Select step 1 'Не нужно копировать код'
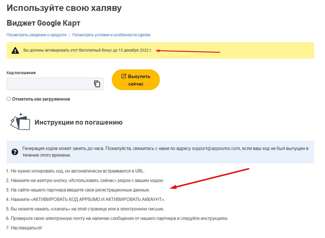 click(75, 171)
